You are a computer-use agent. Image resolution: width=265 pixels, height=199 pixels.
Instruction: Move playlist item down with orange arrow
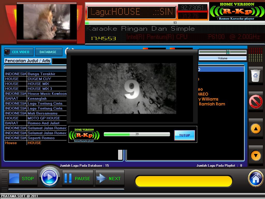tap(256, 155)
